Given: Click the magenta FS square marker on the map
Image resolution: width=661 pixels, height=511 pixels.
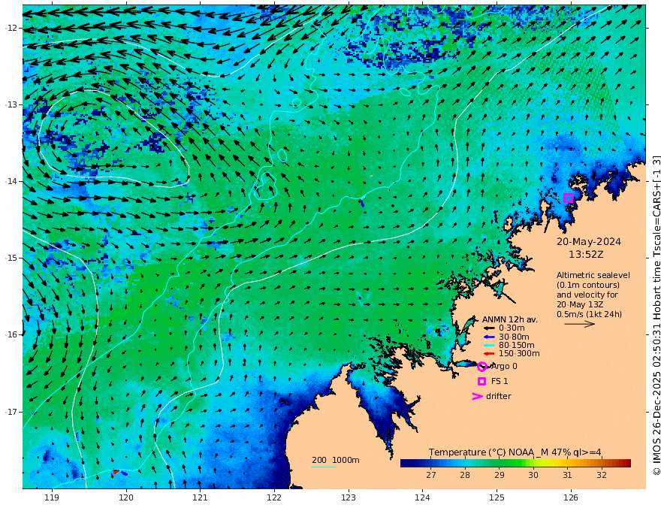Looking at the screenshot, I should pyautogui.click(x=568, y=198).
